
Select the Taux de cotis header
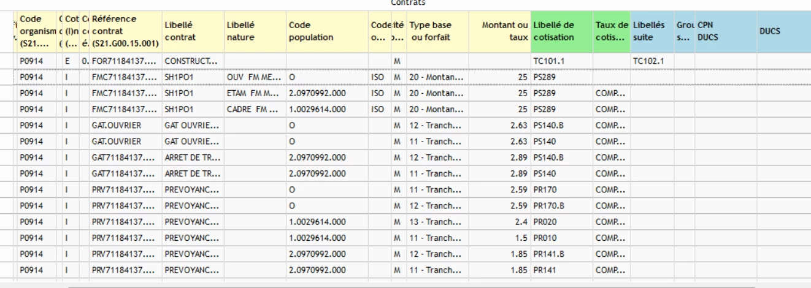click(612, 32)
